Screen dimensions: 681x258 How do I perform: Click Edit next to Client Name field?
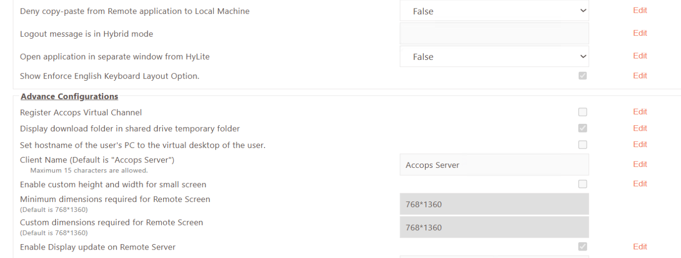[x=640, y=164]
